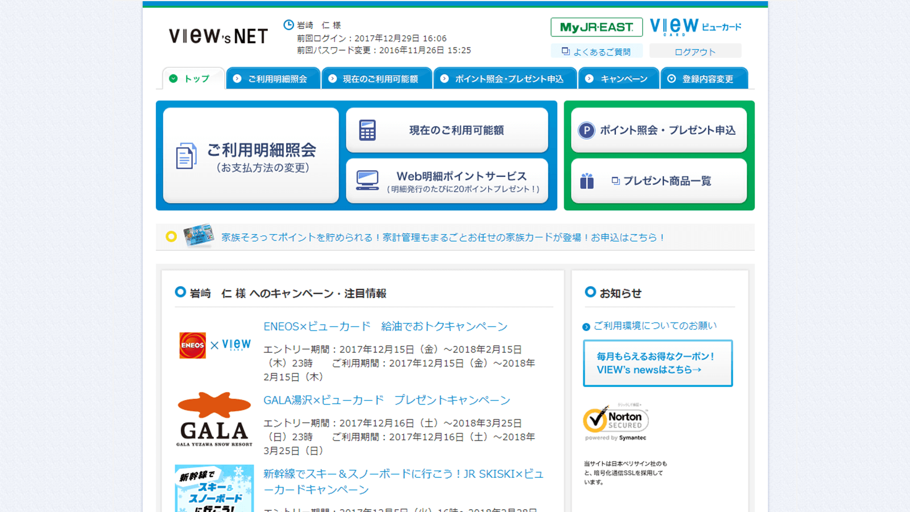Click the calculator icon for 現在のご利用可能額
The image size is (910, 512).
pos(367,129)
